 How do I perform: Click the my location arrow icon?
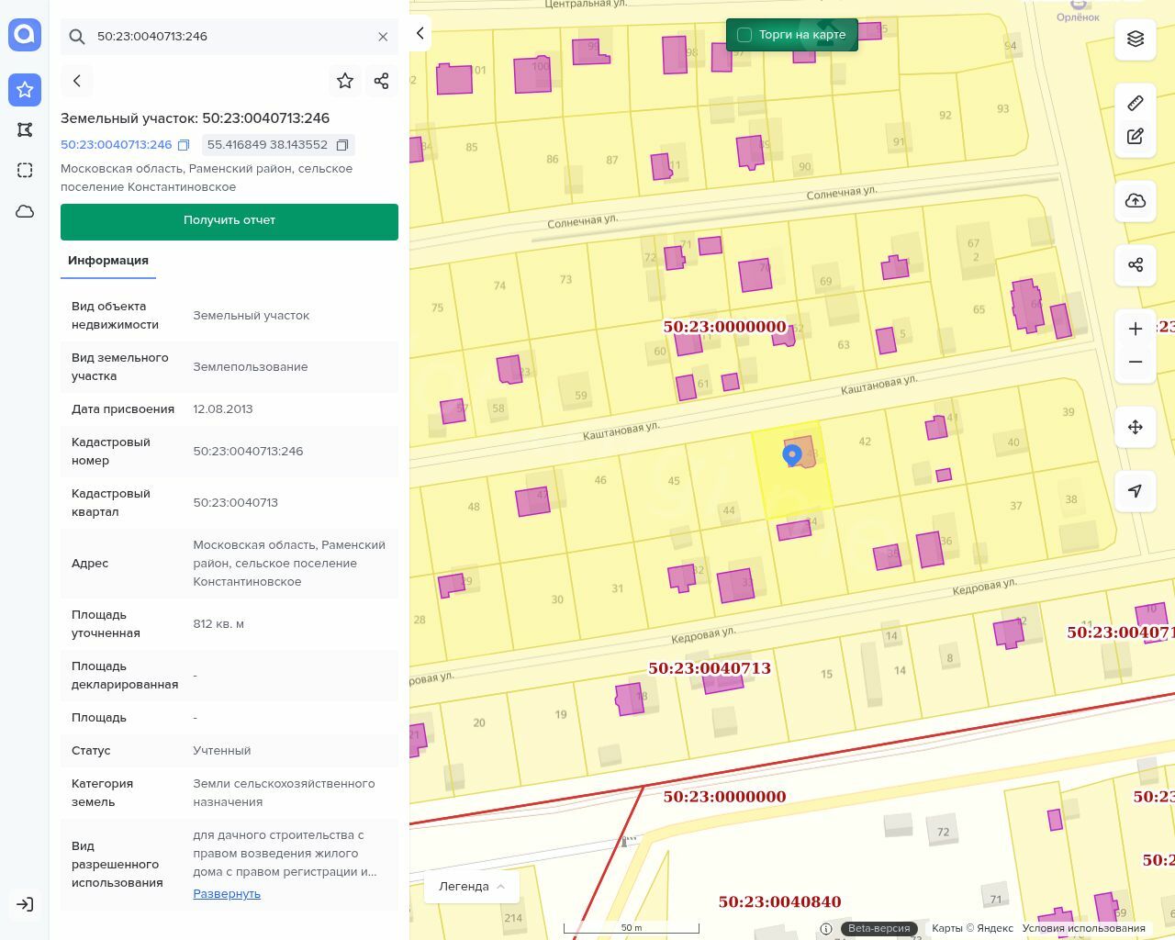(1136, 491)
